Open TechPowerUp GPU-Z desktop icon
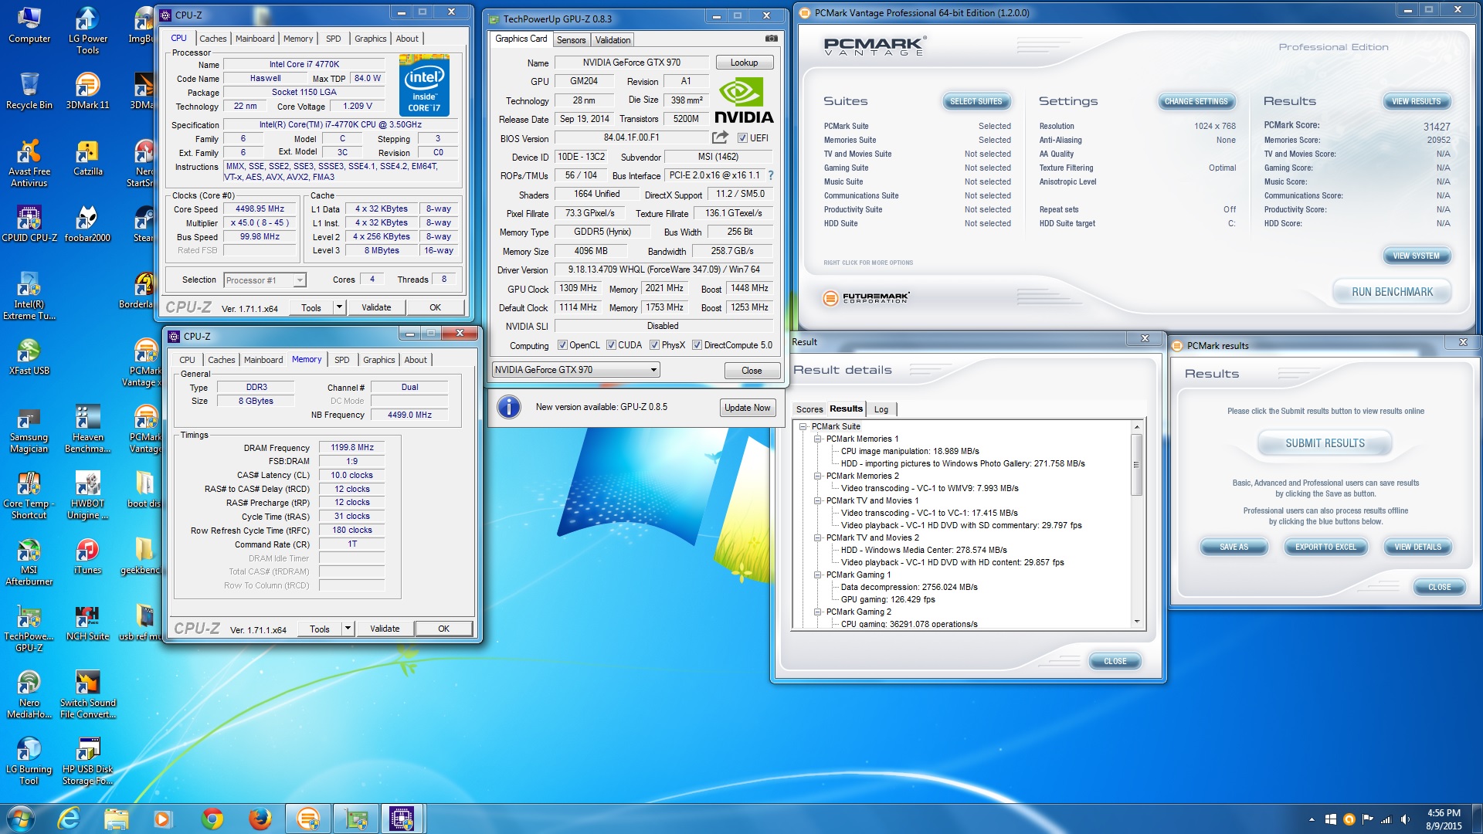This screenshot has width=1483, height=834. (29, 629)
